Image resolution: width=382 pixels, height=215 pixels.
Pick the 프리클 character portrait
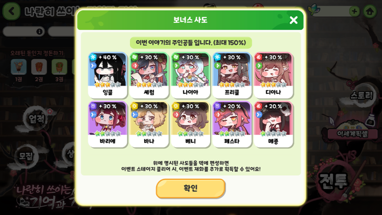[232, 75]
